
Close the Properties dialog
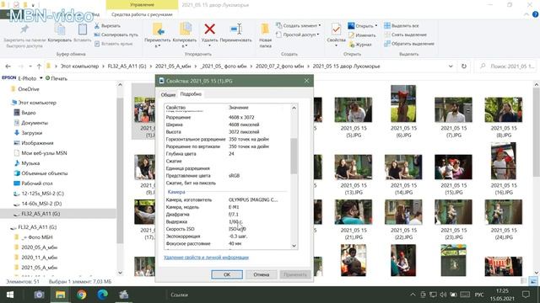(x=306, y=81)
